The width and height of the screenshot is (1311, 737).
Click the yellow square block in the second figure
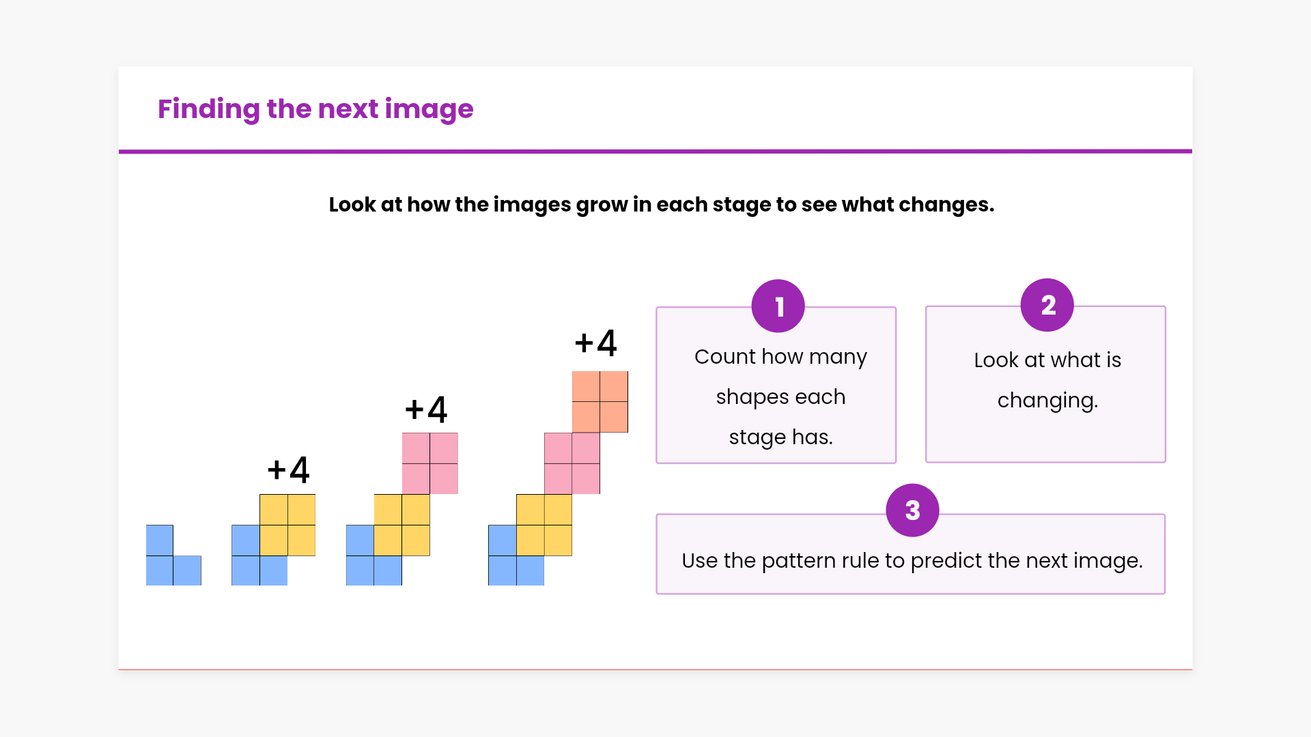pyautogui.click(x=287, y=525)
